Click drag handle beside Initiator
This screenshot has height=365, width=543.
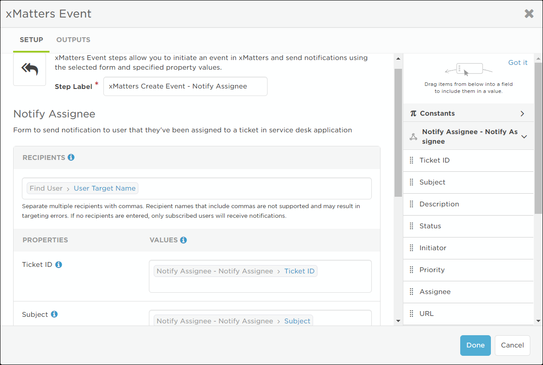pyautogui.click(x=411, y=248)
